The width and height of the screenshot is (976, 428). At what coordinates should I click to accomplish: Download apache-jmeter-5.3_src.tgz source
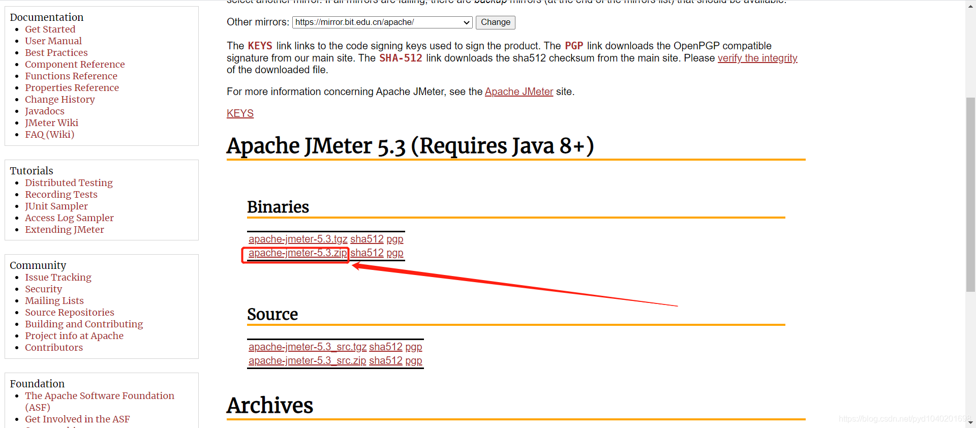point(308,347)
